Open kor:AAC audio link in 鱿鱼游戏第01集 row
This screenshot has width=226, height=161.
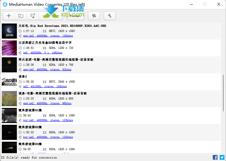(x=48, y=120)
